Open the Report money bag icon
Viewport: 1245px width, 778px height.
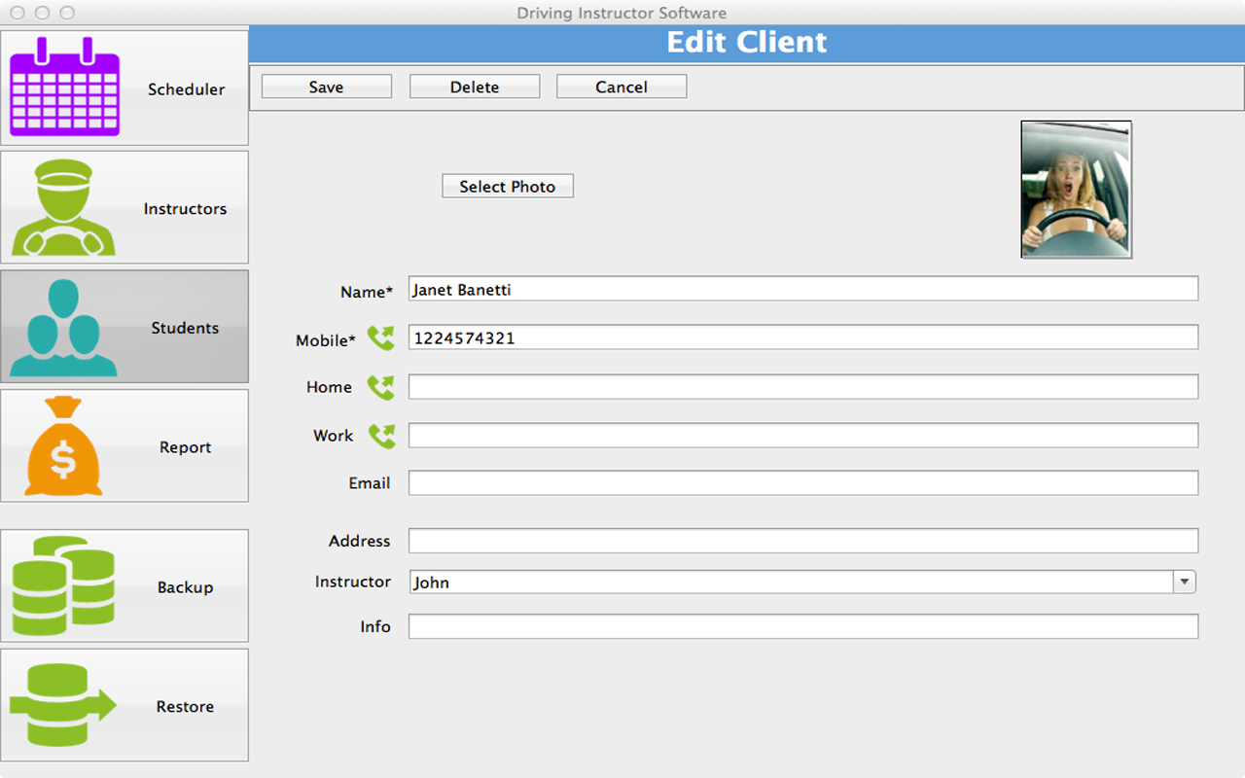pyautogui.click(x=63, y=447)
